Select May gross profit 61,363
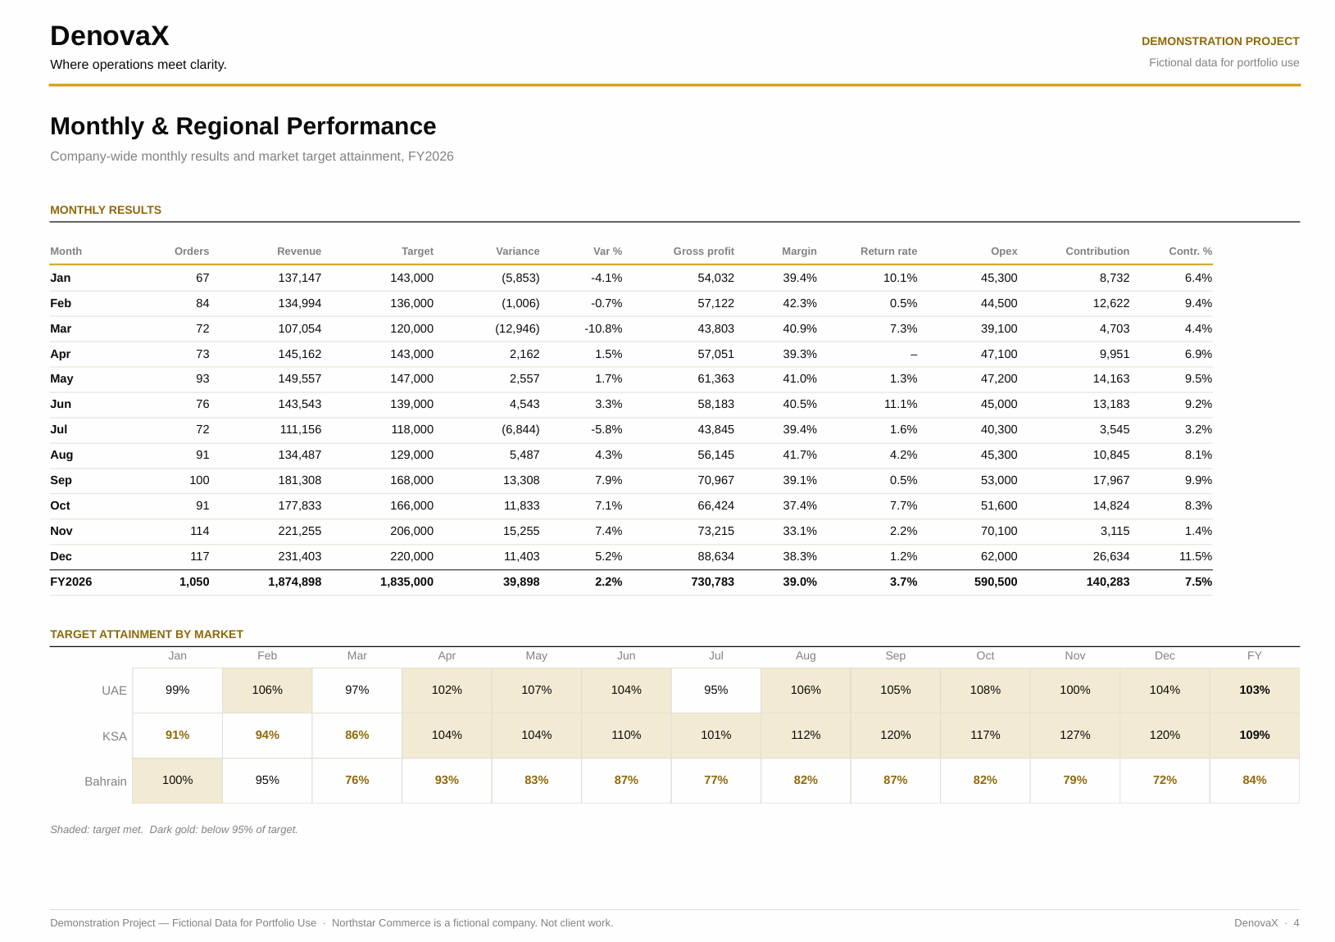This screenshot has height=942, width=1335. pyautogui.click(x=715, y=378)
